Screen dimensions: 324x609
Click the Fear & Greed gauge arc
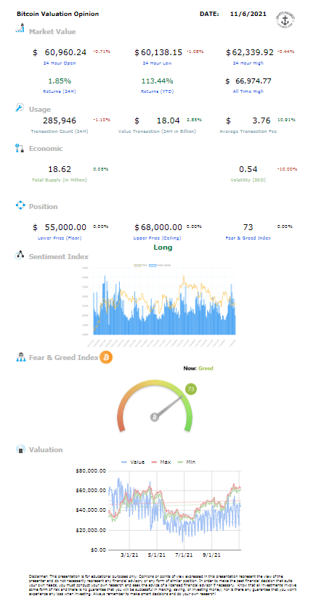[x=155, y=406]
